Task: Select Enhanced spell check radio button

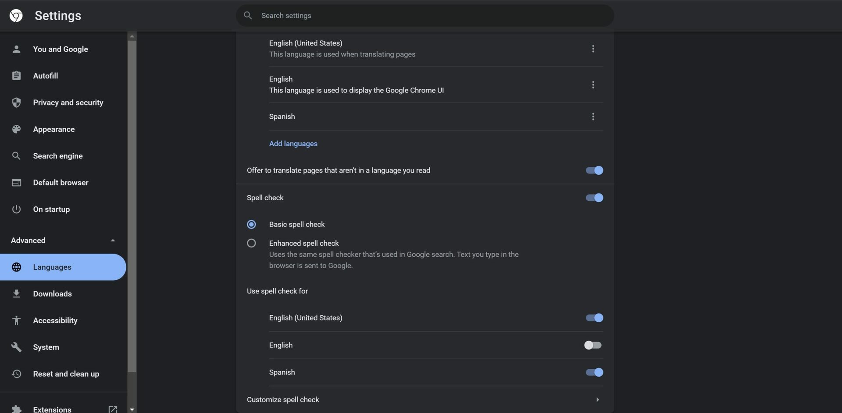Action: point(251,243)
